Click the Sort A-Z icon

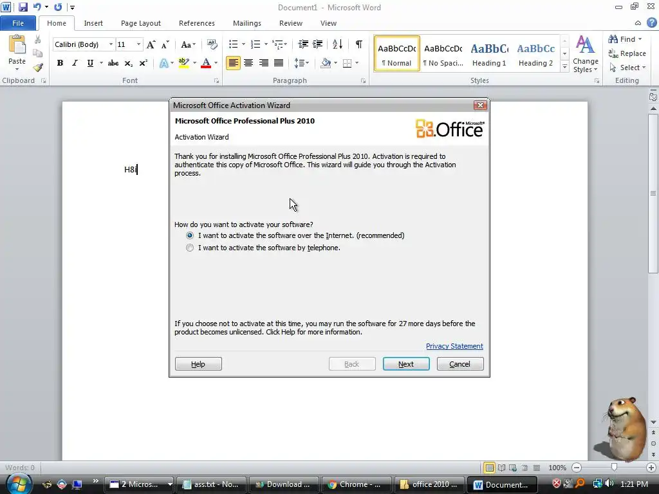pos(337,44)
